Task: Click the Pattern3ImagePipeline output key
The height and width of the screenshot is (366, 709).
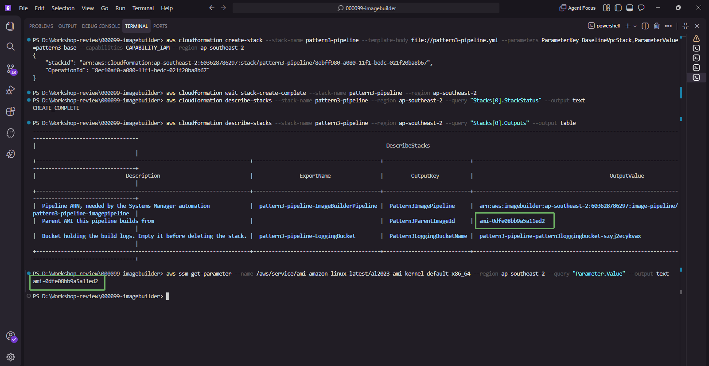Action: [422, 206]
